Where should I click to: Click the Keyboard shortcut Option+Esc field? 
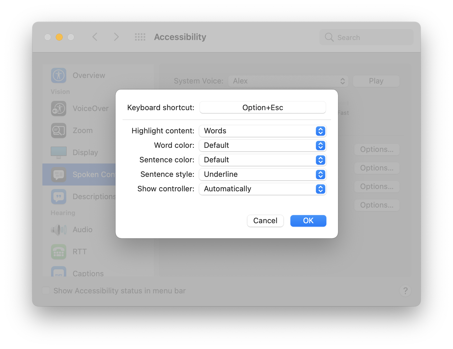tap(263, 107)
